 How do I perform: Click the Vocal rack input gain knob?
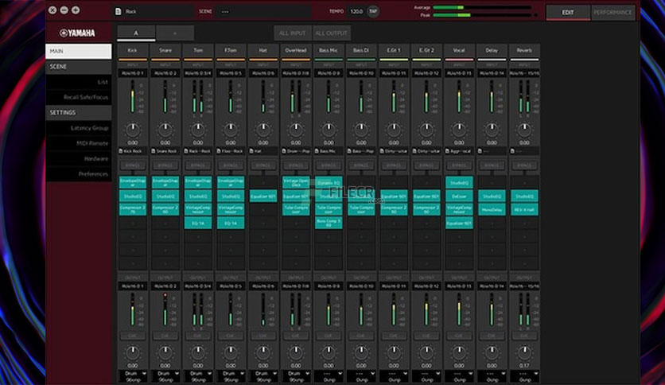click(459, 130)
